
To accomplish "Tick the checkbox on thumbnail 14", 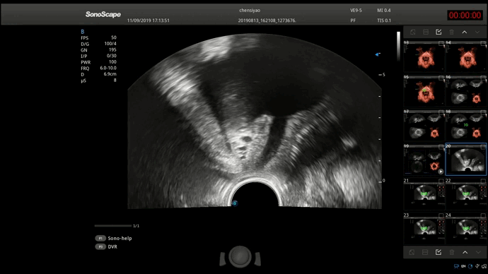I will coord(483,44).
